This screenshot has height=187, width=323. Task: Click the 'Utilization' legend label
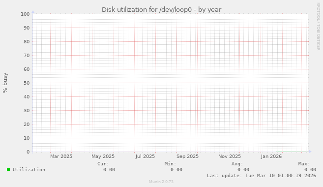(x=29, y=170)
